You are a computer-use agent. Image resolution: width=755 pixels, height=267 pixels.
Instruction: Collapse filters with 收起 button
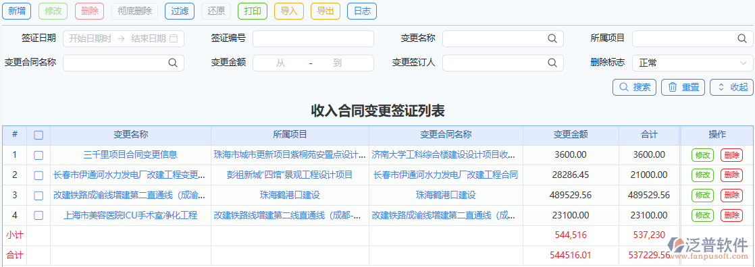click(x=732, y=87)
